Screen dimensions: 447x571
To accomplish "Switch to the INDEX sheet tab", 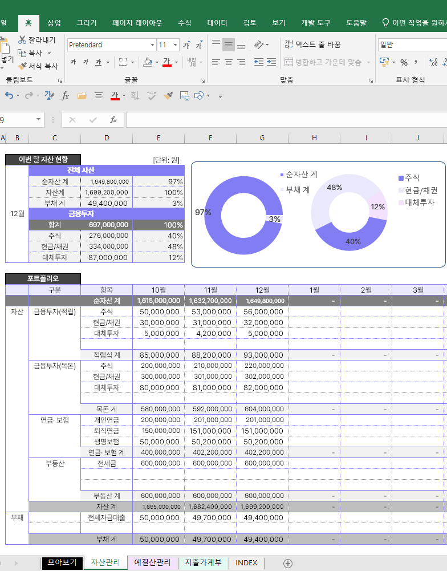I will (246, 562).
